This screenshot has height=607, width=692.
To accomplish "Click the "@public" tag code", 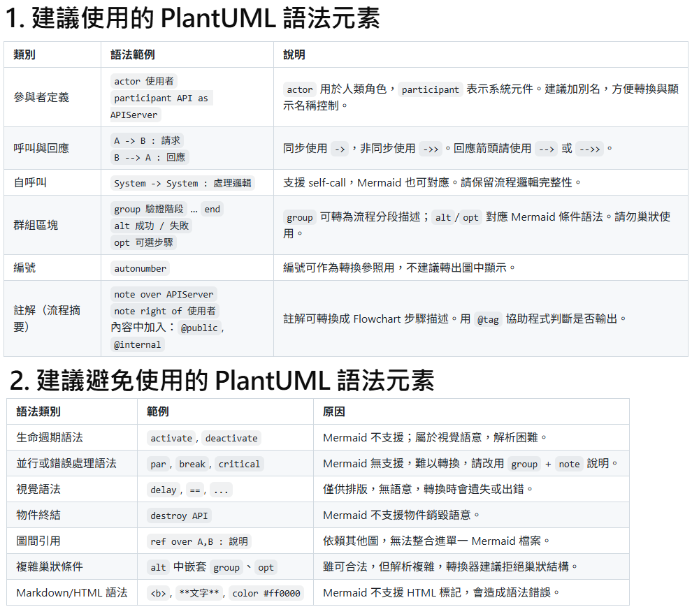I will (x=199, y=328).
